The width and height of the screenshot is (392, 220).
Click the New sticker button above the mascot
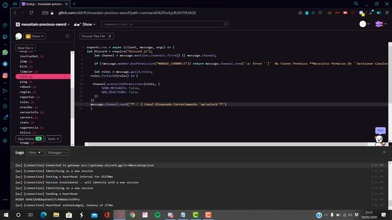pos(380,130)
